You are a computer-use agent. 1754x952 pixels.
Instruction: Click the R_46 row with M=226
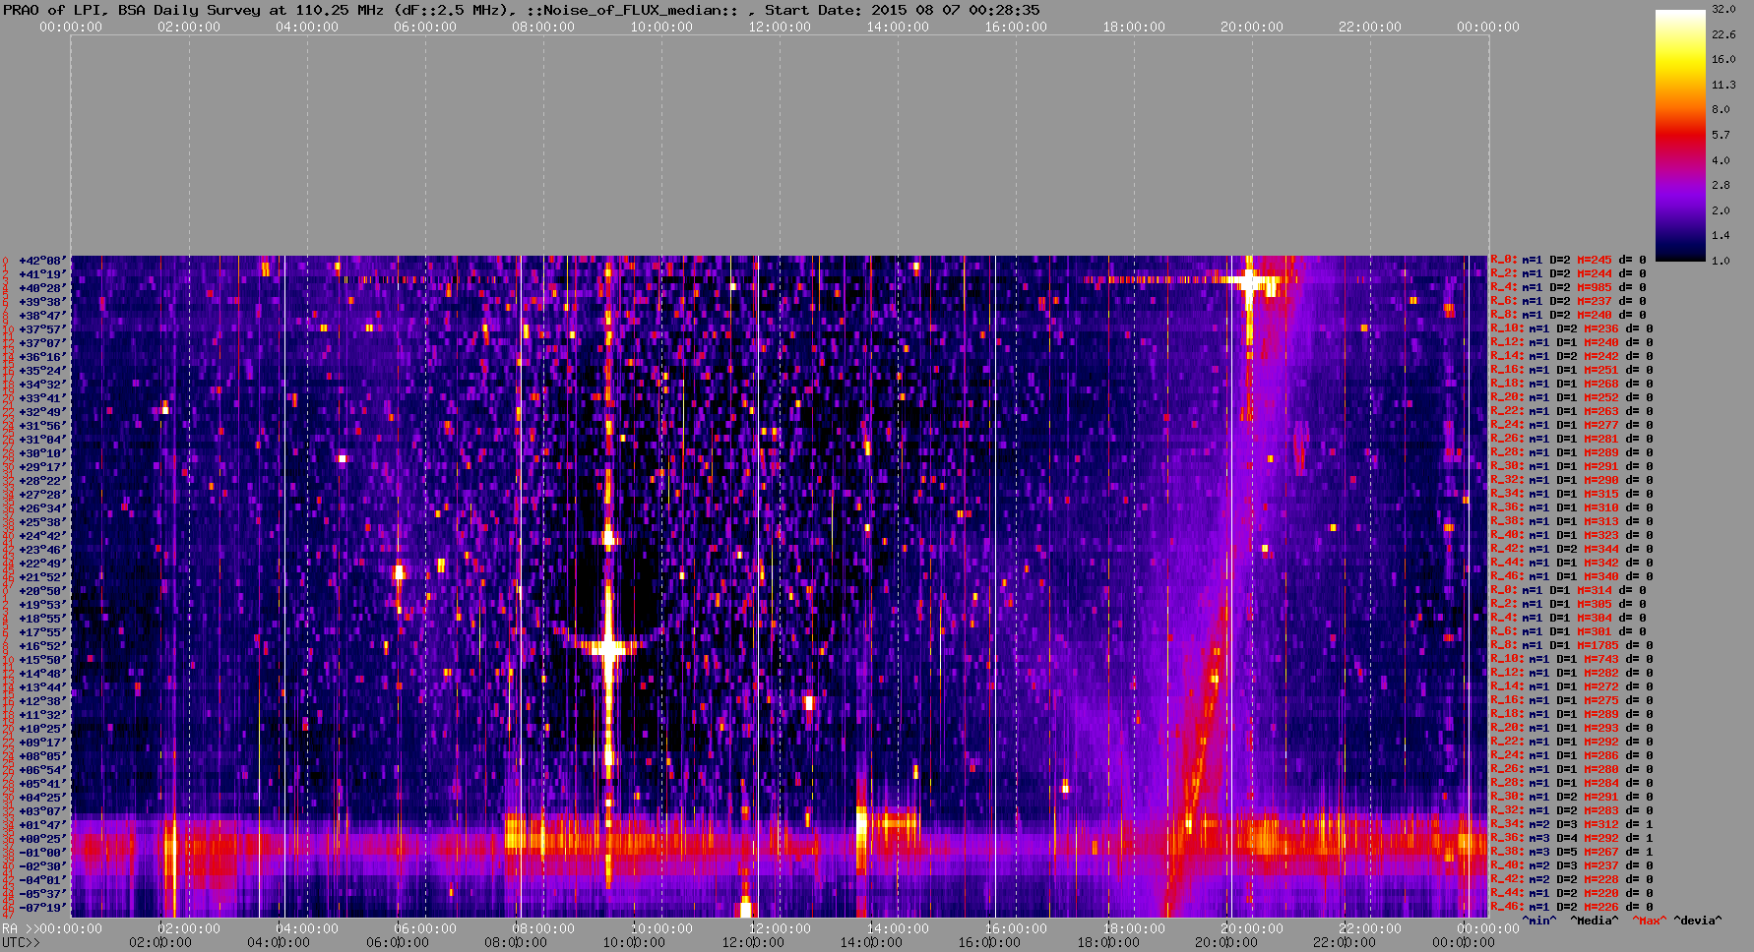point(1572,908)
